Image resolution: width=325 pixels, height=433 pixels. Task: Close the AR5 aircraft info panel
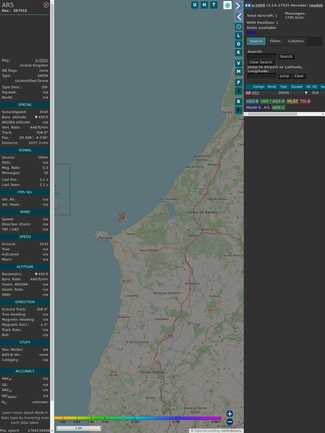[46, 5]
